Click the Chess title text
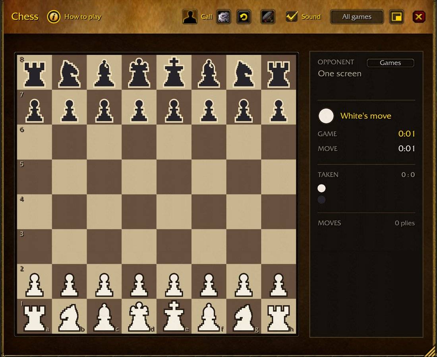This screenshot has width=437, height=357. (x=25, y=16)
